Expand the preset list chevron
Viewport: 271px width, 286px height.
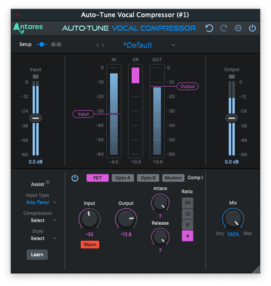173,45
